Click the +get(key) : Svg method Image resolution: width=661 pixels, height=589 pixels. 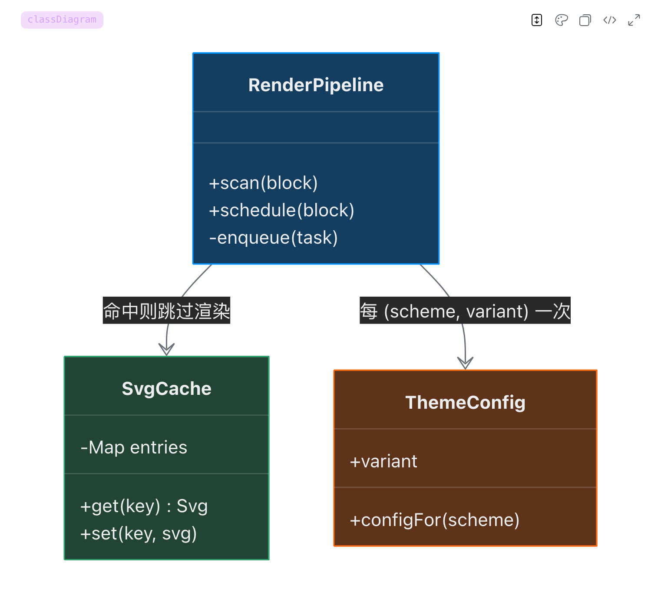click(144, 506)
